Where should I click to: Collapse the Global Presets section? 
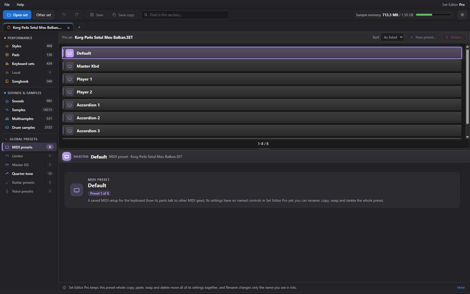coord(6,139)
